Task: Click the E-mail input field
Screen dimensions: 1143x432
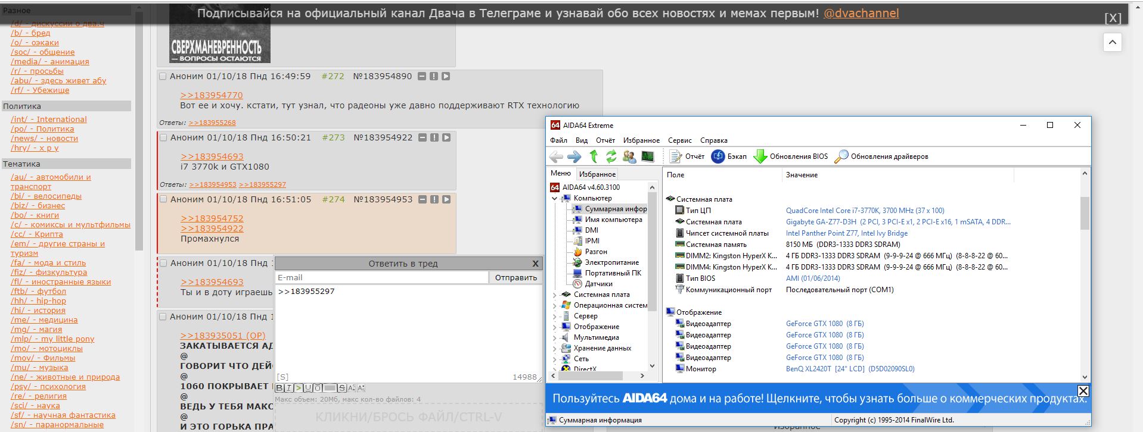Action: point(381,277)
